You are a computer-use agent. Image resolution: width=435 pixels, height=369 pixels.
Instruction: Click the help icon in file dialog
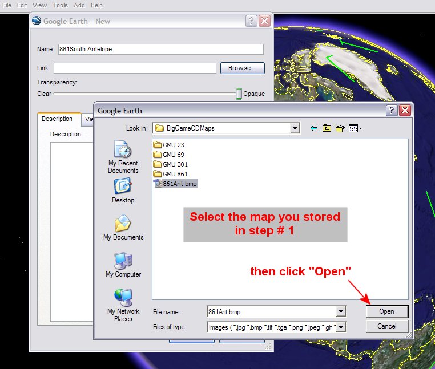392,110
